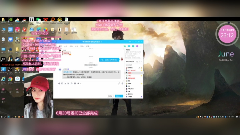Click the group notice text panel
Screen dimensions: 240x135
click(x=133, y=55)
